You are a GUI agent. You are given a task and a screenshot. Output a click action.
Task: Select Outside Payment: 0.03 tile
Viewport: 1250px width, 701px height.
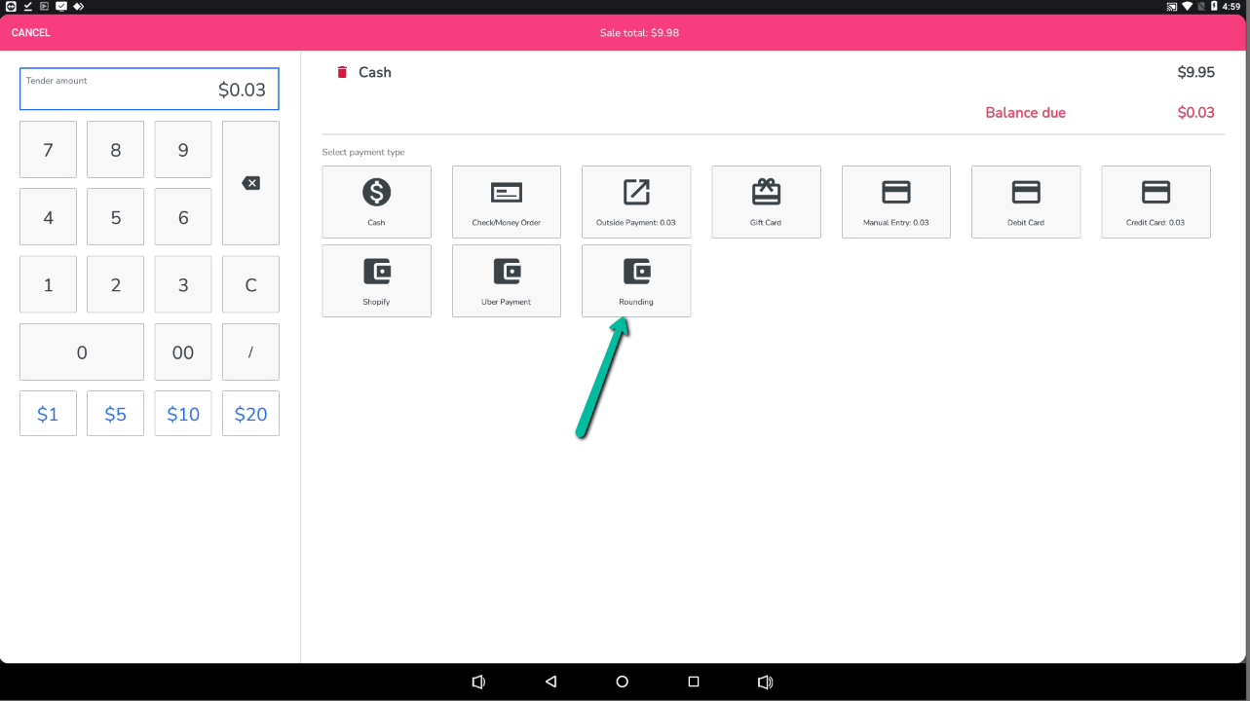[635, 202]
